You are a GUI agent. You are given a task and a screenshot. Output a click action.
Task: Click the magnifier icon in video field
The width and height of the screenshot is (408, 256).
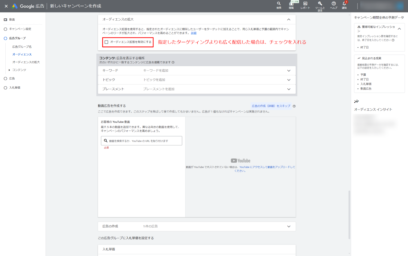point(106,141)
